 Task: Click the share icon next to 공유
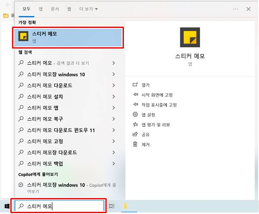(135, 135)
